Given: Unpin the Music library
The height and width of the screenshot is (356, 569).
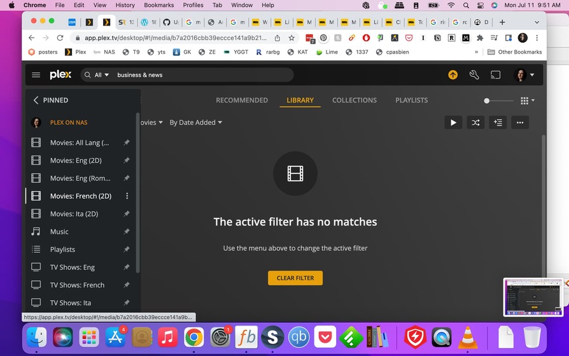Looking at the screenshot, I should (126, 231).
